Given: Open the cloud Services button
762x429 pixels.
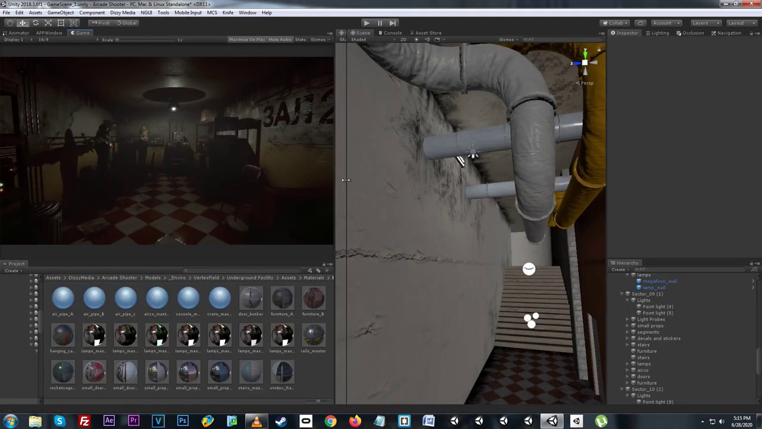Looking at the screenshot, I should coord(640,23).
